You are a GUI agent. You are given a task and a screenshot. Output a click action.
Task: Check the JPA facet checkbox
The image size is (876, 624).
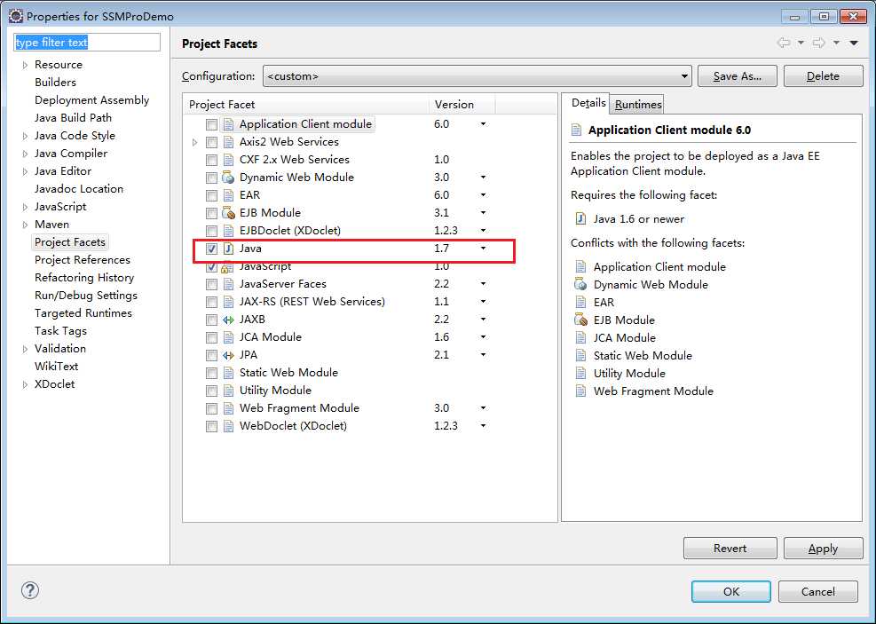click(211, 355)
